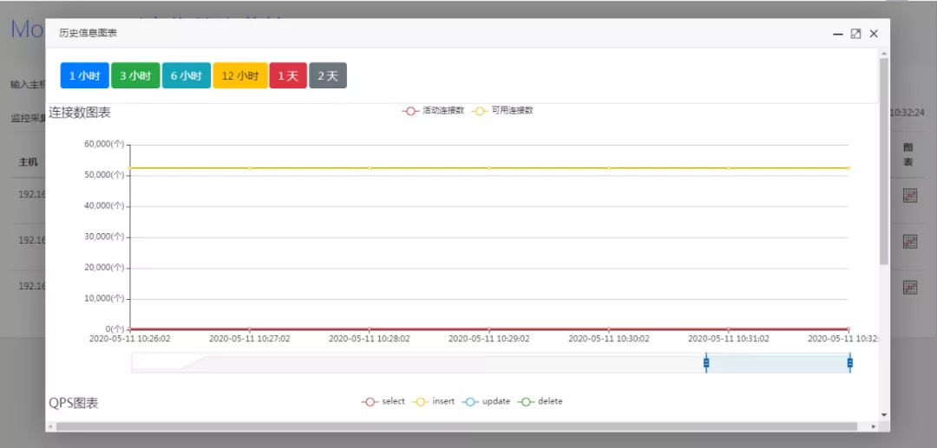Select the 1 小时 time range
This screenshot has width=937, height=448.
click(x=84, y=75)
